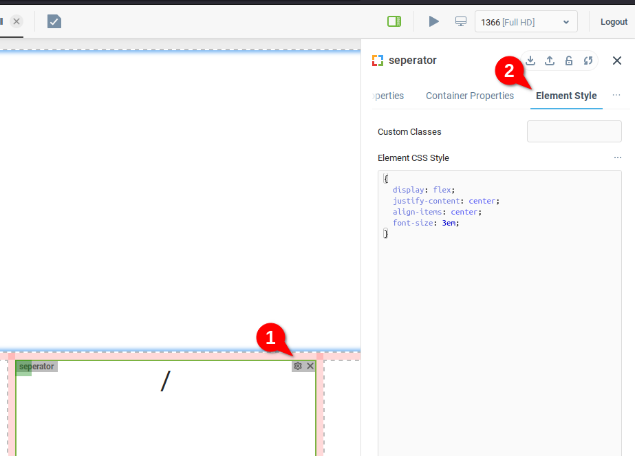Click the Custom Classes input field
This screenshot has height=456, width=635.
pos(574,131)
